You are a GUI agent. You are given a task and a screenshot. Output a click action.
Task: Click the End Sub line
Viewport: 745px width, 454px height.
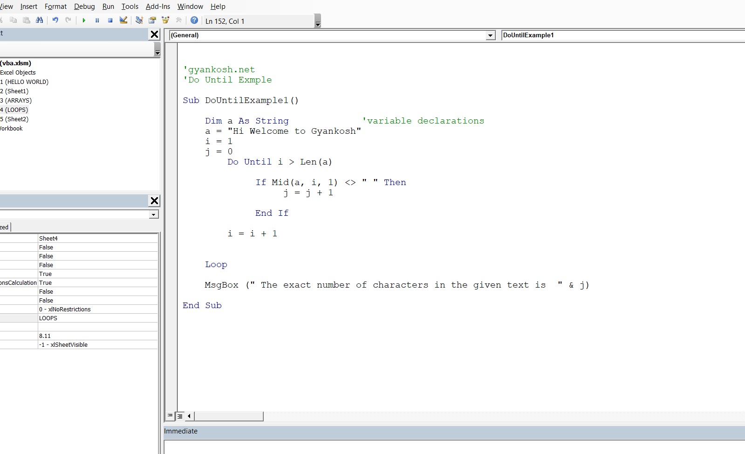(202, 305)
